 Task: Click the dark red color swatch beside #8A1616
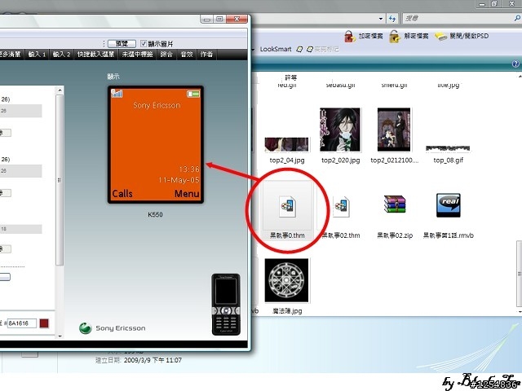point(44,323)
